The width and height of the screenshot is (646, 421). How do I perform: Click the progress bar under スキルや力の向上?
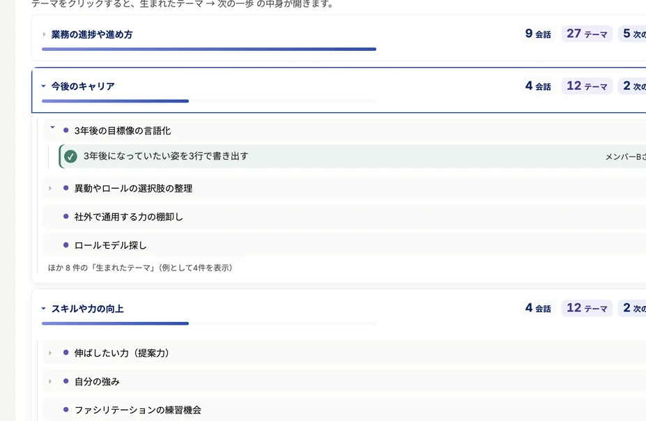pos(209,323)
